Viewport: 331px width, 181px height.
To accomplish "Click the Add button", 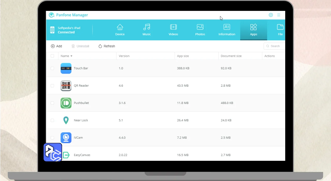I will [x=56, y=46].
